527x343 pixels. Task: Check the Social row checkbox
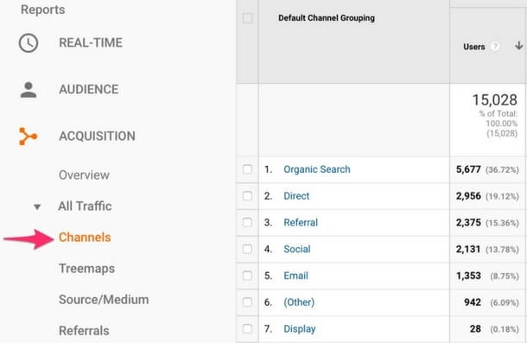[247, 249]
